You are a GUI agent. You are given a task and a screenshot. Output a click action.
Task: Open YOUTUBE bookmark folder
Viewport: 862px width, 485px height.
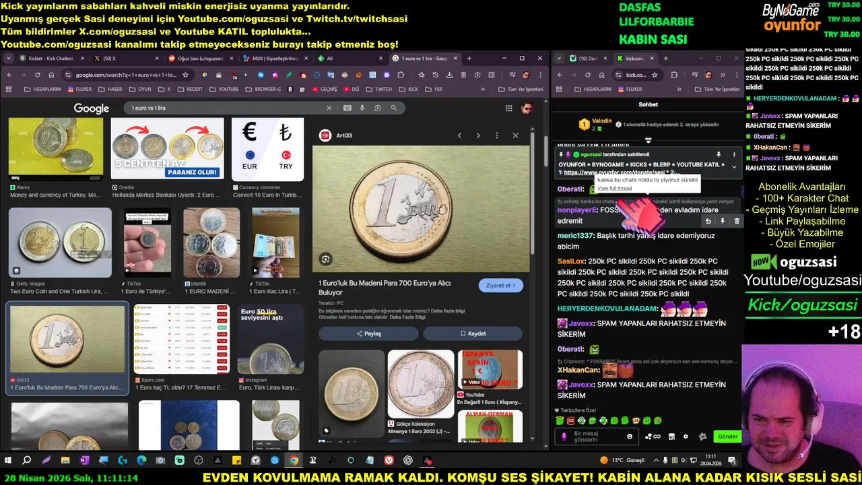[x=224, y=89]
